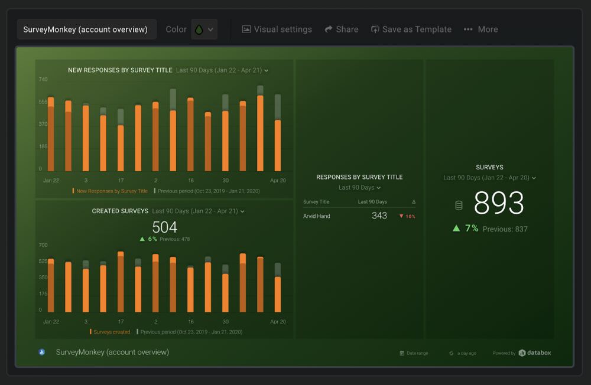
Task: Click the Share arrow icon
Action: click(x=327, y=28)
